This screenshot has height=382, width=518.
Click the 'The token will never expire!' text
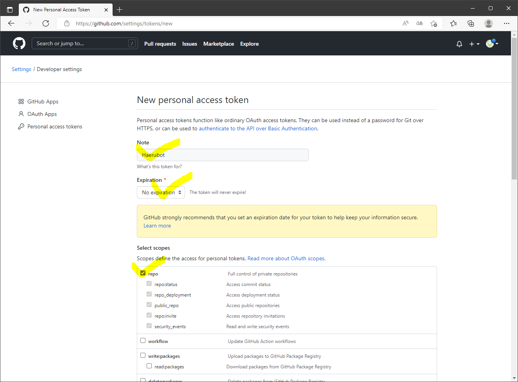[x=218, y=192]
